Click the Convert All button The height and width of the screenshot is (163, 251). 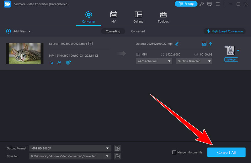tap(226, 152)
